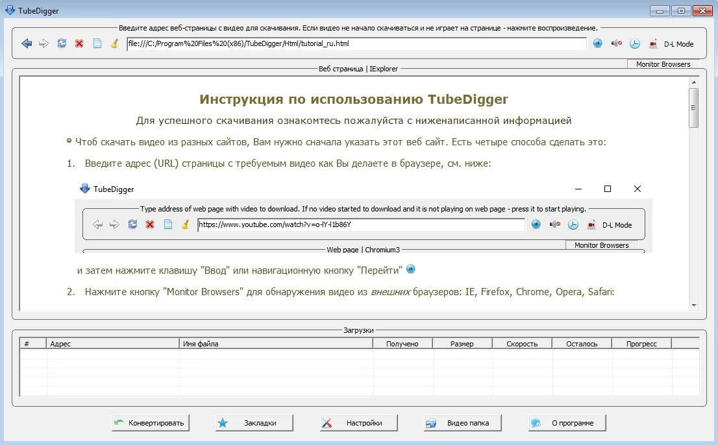Viewport: 718px width, 445px height.
Task: Click the Размер column header
Action: pos(462,344)
